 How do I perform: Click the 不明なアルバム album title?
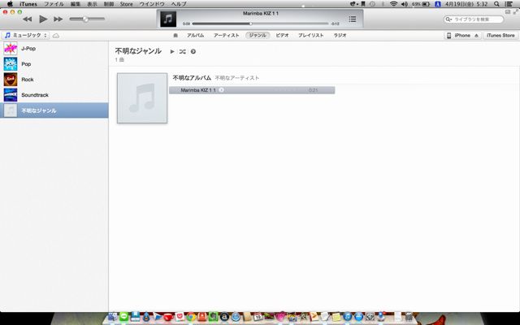[192, 78]
